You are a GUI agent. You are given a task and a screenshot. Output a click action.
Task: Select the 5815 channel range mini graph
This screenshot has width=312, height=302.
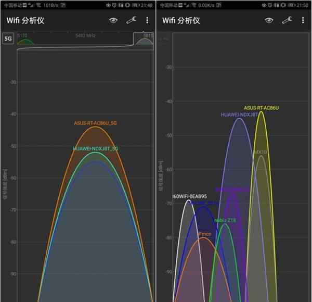tap(144, 39)
